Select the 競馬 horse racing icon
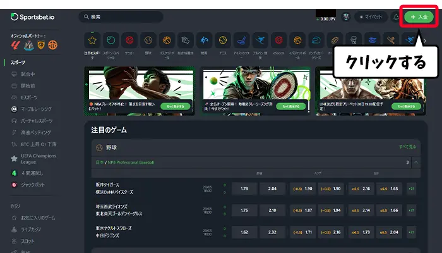This screenshot has height=253, width=442. pyautogui.click(x=204, y=40)
